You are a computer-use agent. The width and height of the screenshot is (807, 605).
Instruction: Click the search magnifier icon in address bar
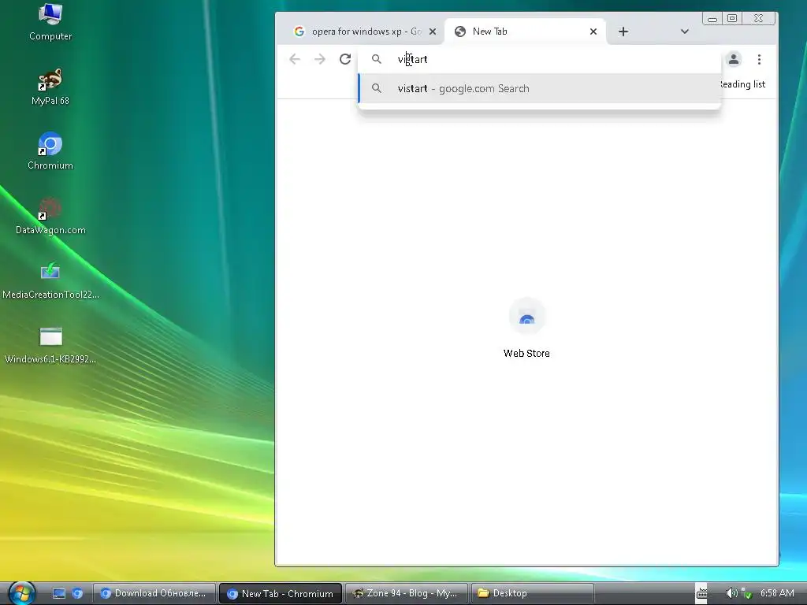(377, 59)
